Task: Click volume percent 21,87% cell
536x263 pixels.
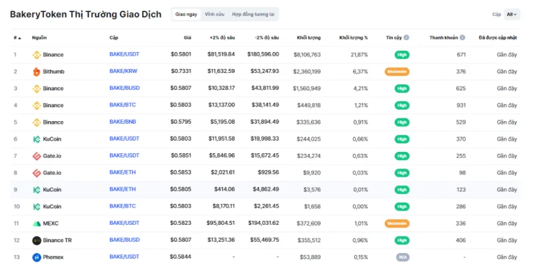Action: coord(359,55)
